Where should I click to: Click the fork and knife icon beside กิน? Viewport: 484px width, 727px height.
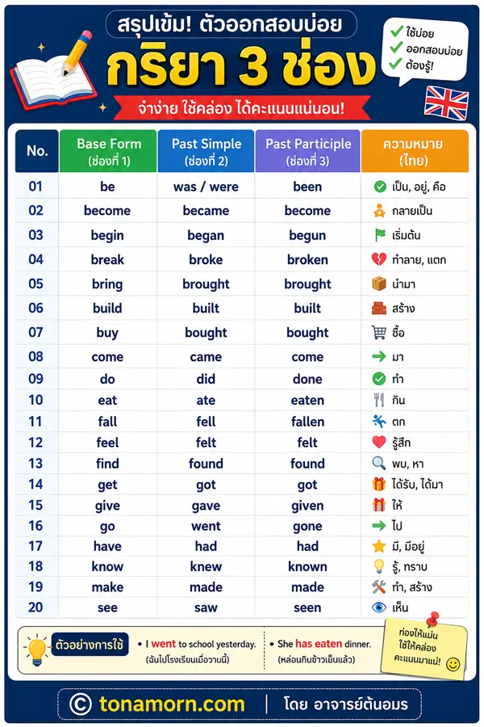point(379,400)
